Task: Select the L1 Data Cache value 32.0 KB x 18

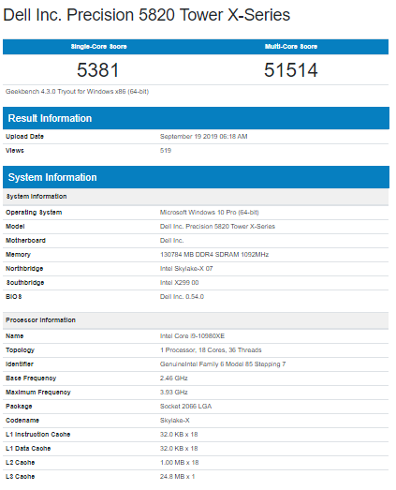Action: tap(179, 449)
